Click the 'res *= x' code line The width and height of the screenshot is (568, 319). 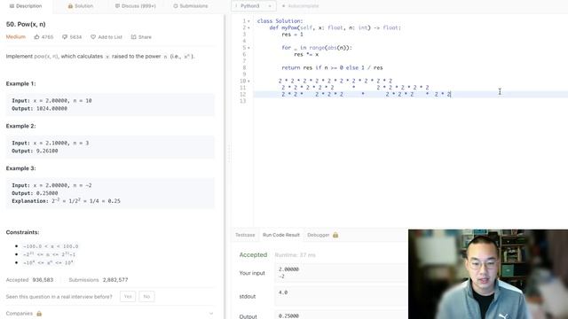pos(306,54)
